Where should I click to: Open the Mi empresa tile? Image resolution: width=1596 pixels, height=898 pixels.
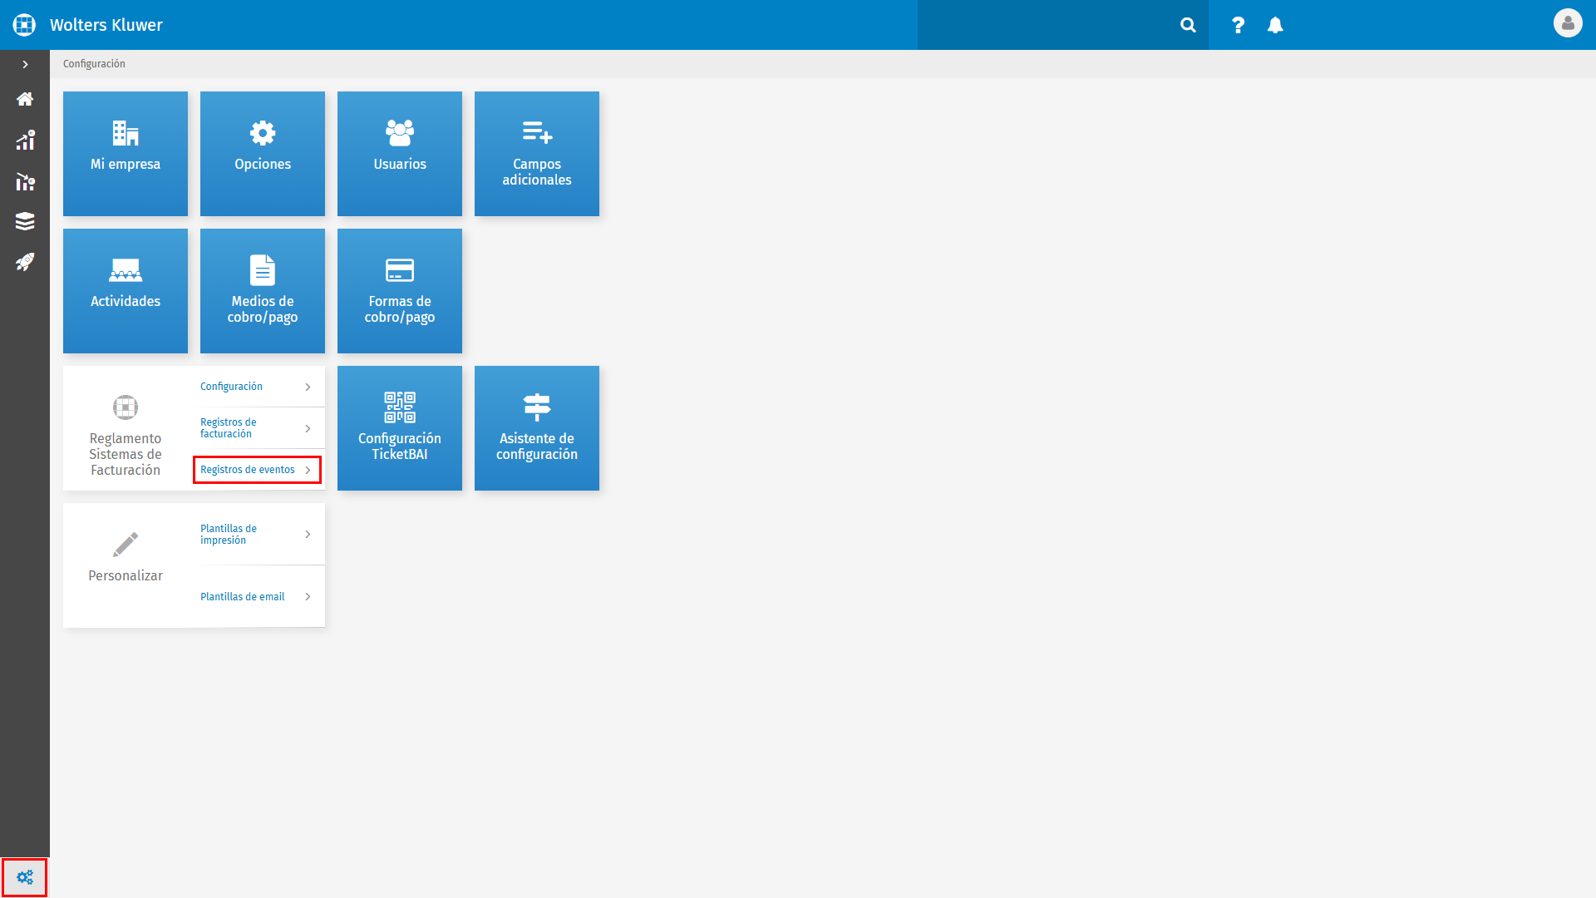[126, 154]
